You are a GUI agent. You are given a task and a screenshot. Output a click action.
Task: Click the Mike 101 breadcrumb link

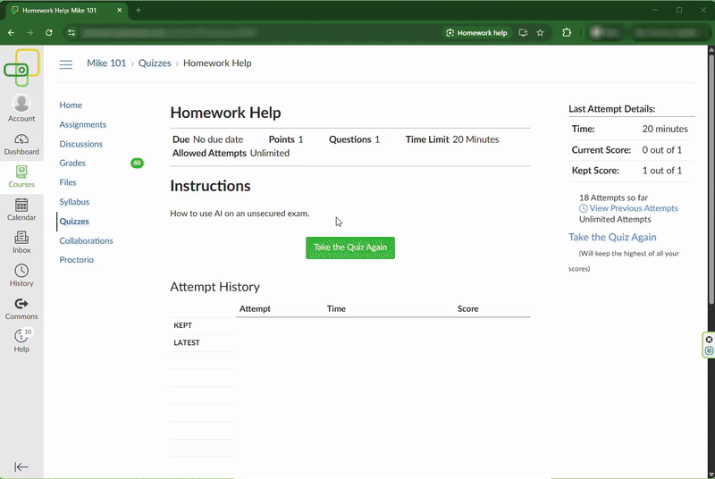point(106,63)
